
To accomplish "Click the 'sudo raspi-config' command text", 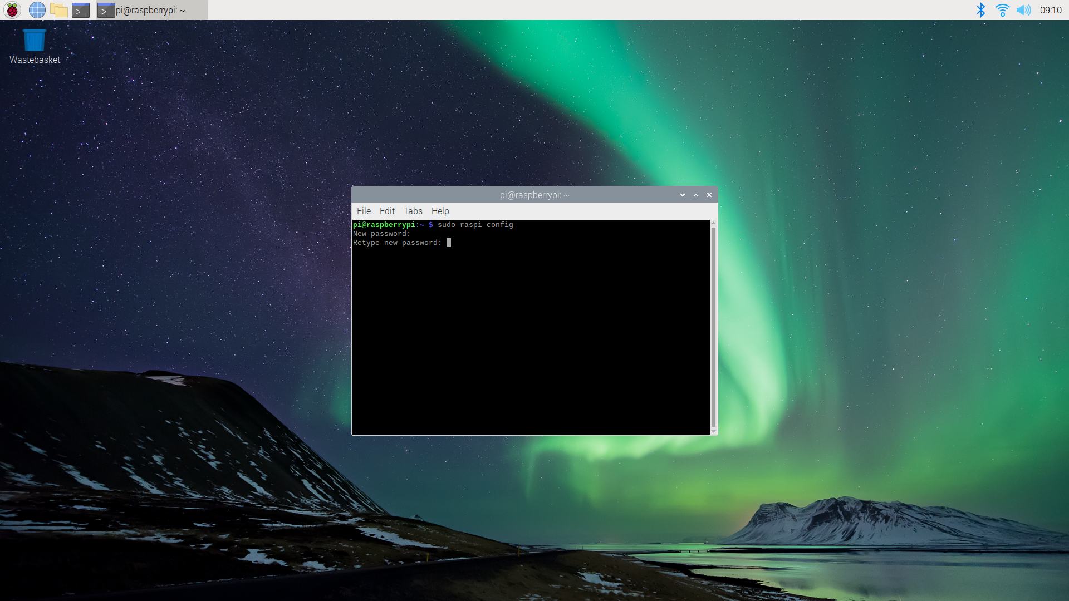I will click(x=475, y=225).
